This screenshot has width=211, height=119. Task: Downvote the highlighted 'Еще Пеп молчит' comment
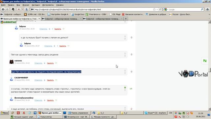tap(125, 73)
